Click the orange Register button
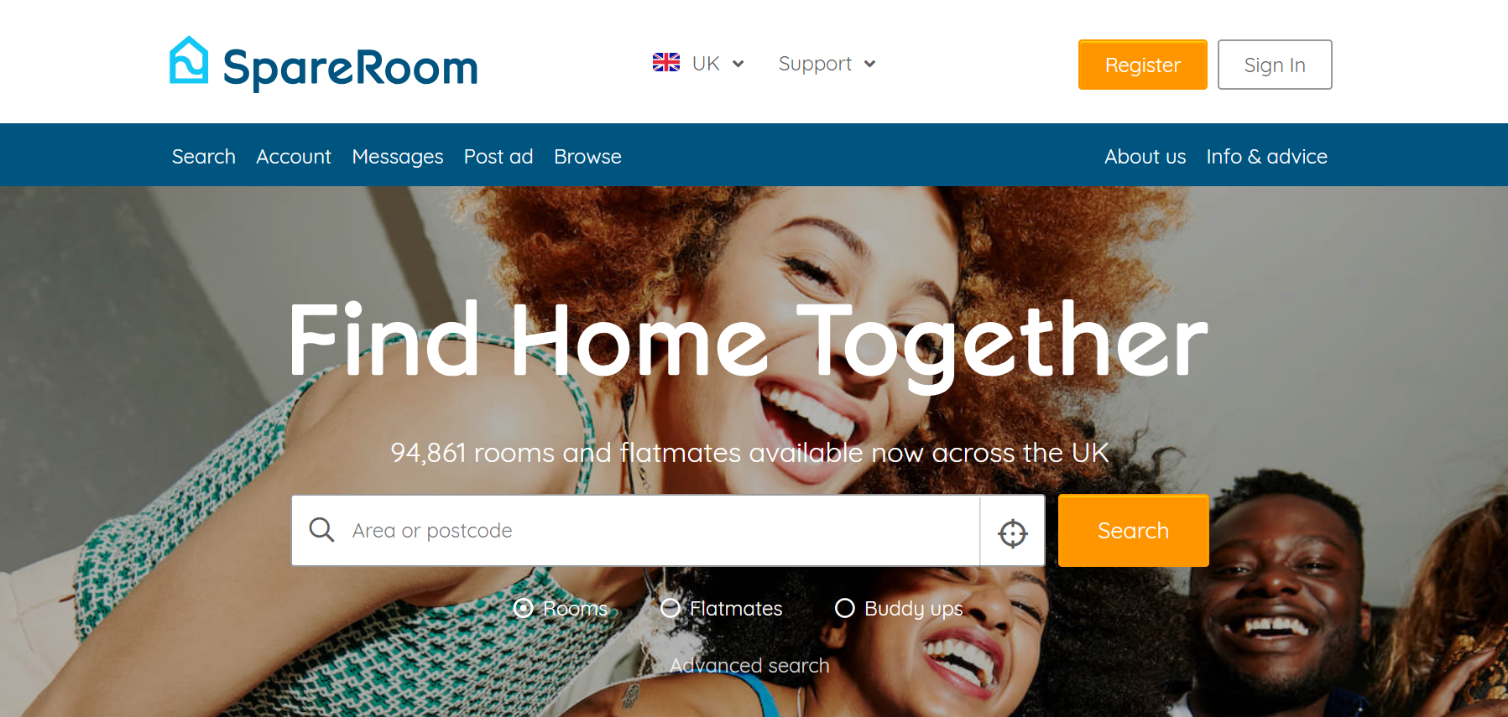Screen dimensions: 1508x717 coord(1143,65)
